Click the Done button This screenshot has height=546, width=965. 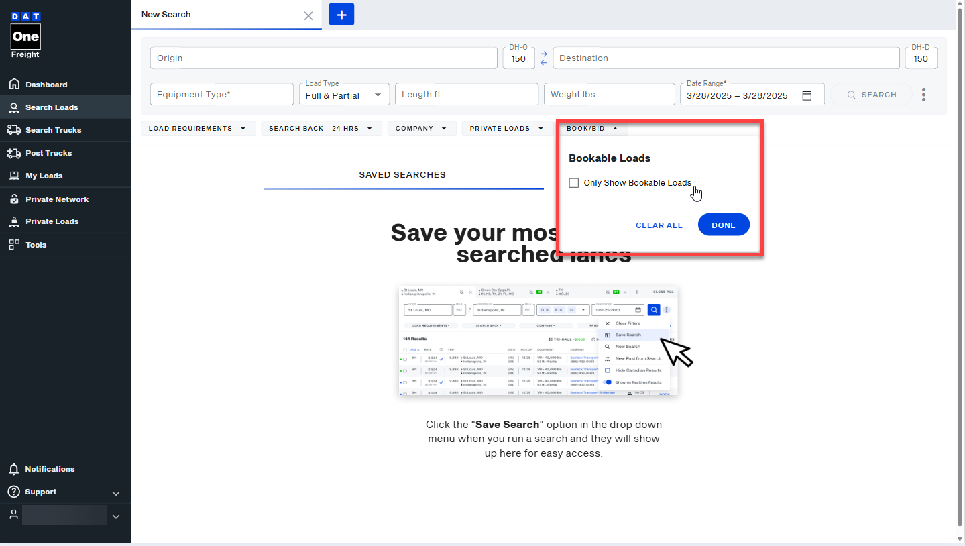(724, 225)
